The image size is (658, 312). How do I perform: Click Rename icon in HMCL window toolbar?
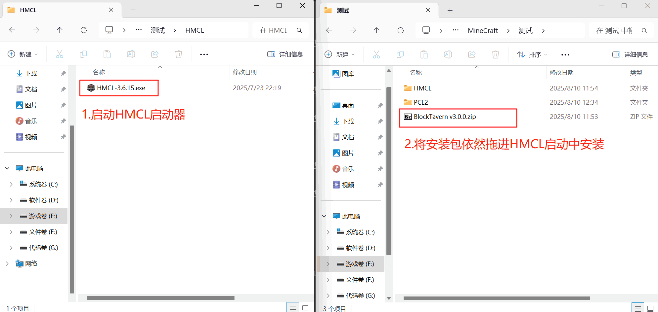pos(131,54)
